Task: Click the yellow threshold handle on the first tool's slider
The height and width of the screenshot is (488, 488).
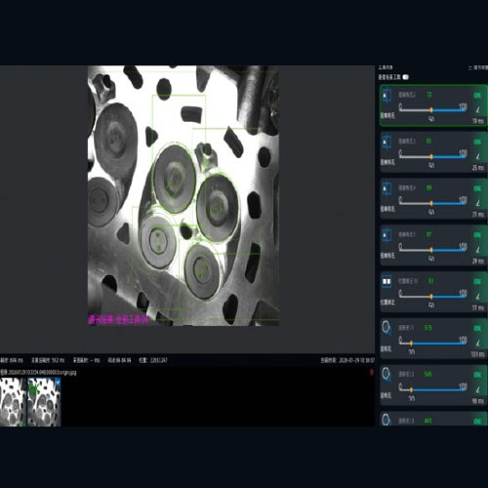Action: (431, 110)
